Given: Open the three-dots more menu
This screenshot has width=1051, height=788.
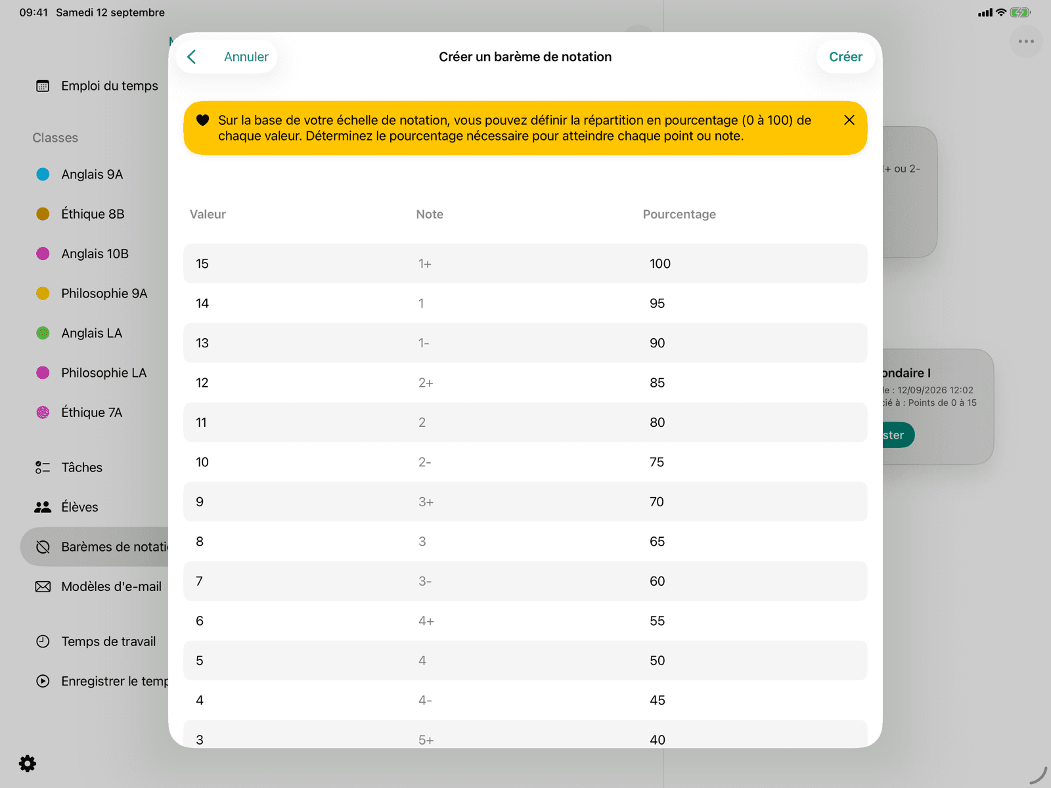Looking at the screenshot, I should [x=1026, y=41].
